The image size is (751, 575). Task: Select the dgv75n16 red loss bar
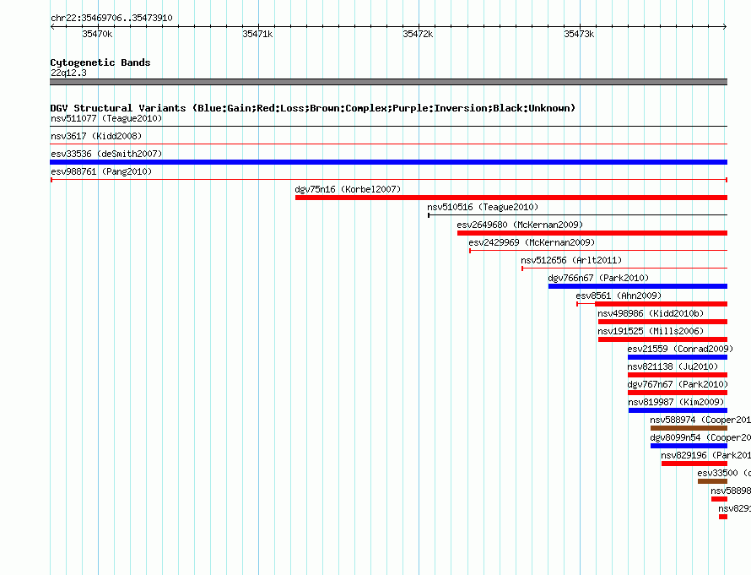(511, 198)
